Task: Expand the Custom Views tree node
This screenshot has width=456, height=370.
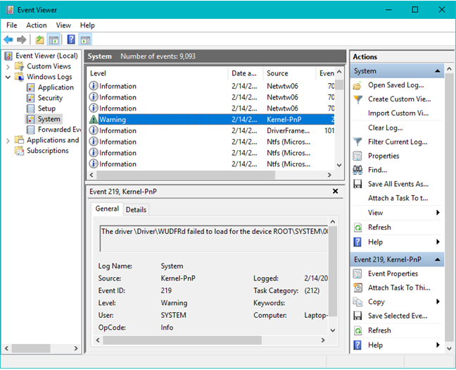Action: 8,66
